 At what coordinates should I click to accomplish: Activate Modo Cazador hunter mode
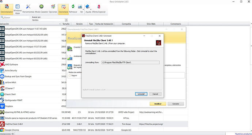42,9
